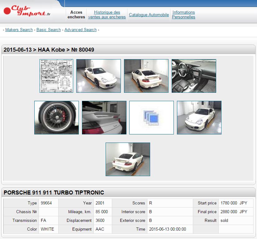Open front three-quarter view Porsche photo

98,76
